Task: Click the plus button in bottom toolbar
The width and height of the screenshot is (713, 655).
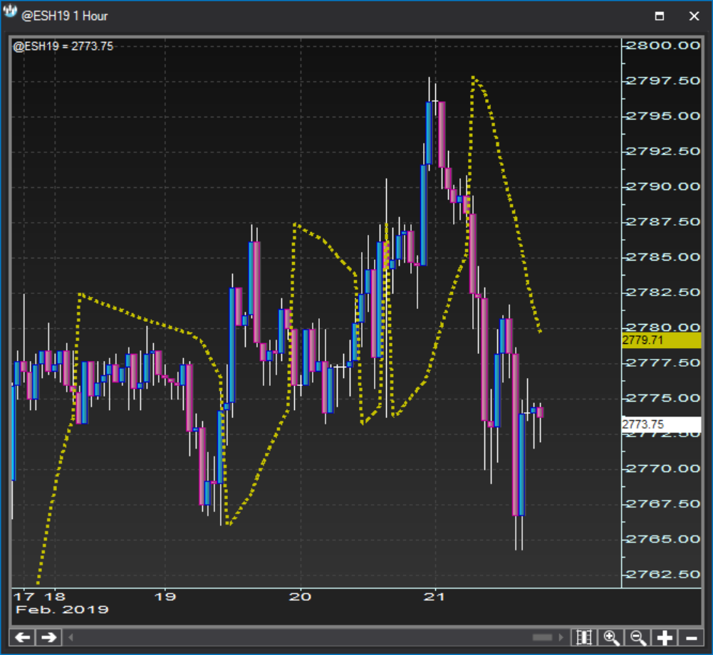Action: (x=665, y=638)
